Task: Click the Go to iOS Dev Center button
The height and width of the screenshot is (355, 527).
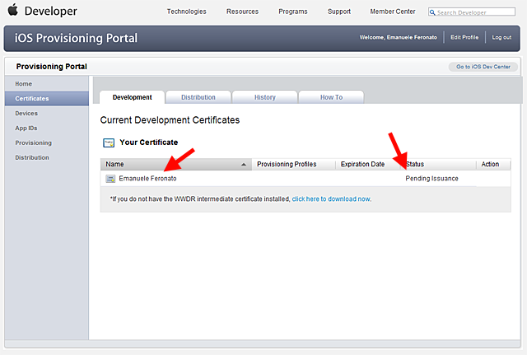Action: [x=483, y=66]
